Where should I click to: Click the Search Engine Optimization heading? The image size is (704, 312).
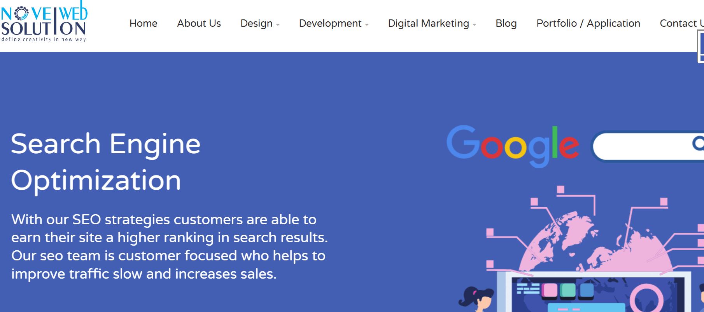click(105, 161)
